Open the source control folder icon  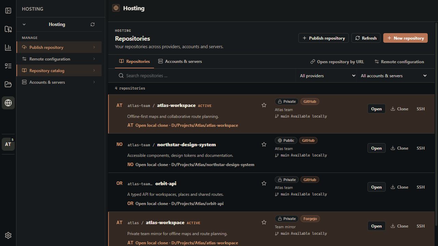8,29
